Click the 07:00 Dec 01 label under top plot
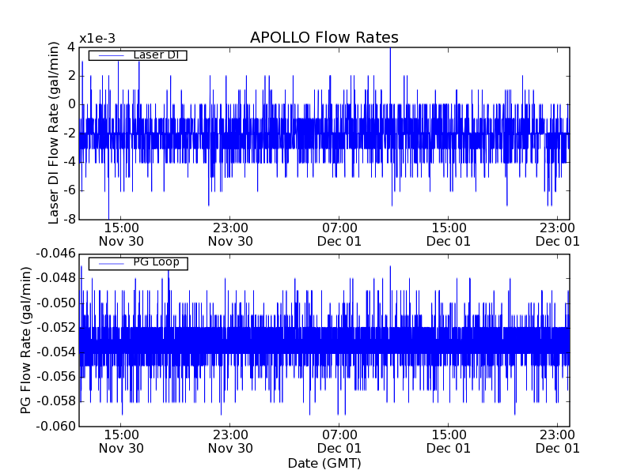Screen dimensions: 633x474 pos(339,234)
